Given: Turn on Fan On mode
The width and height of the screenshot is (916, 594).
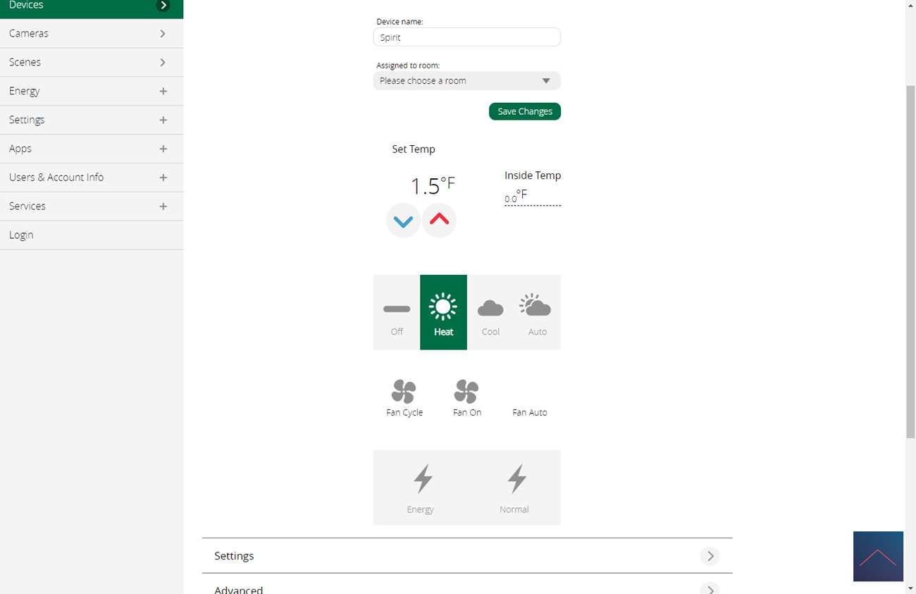Looking at the screenshot, I should click(466, 392).
